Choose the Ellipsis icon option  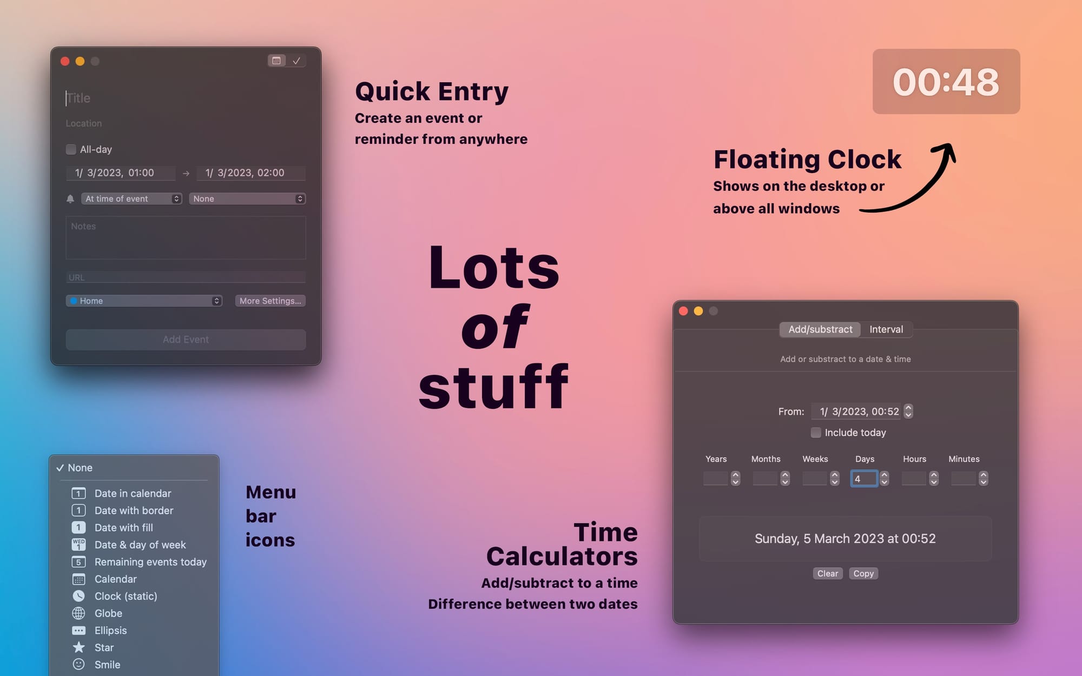(110, 631)
